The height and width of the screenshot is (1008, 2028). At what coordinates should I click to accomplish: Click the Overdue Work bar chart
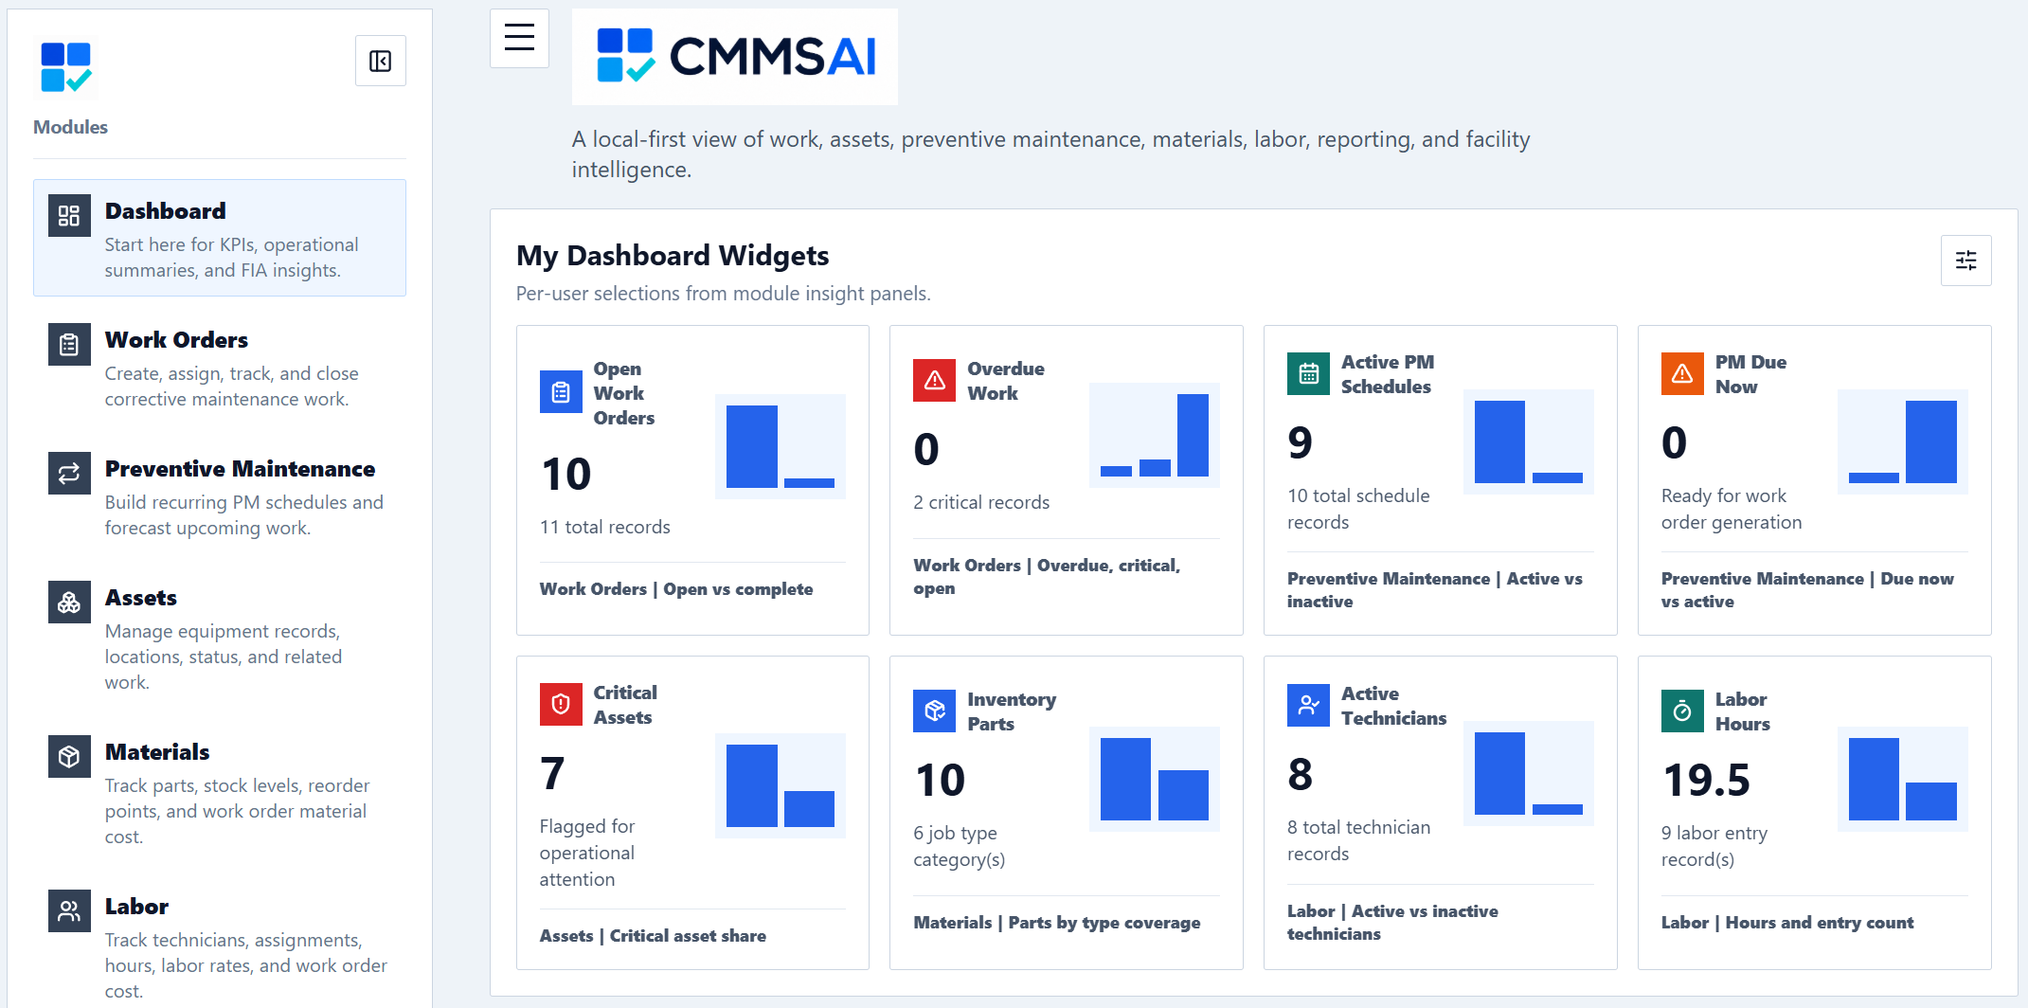pyautogui.click(x=1155, y=435)
